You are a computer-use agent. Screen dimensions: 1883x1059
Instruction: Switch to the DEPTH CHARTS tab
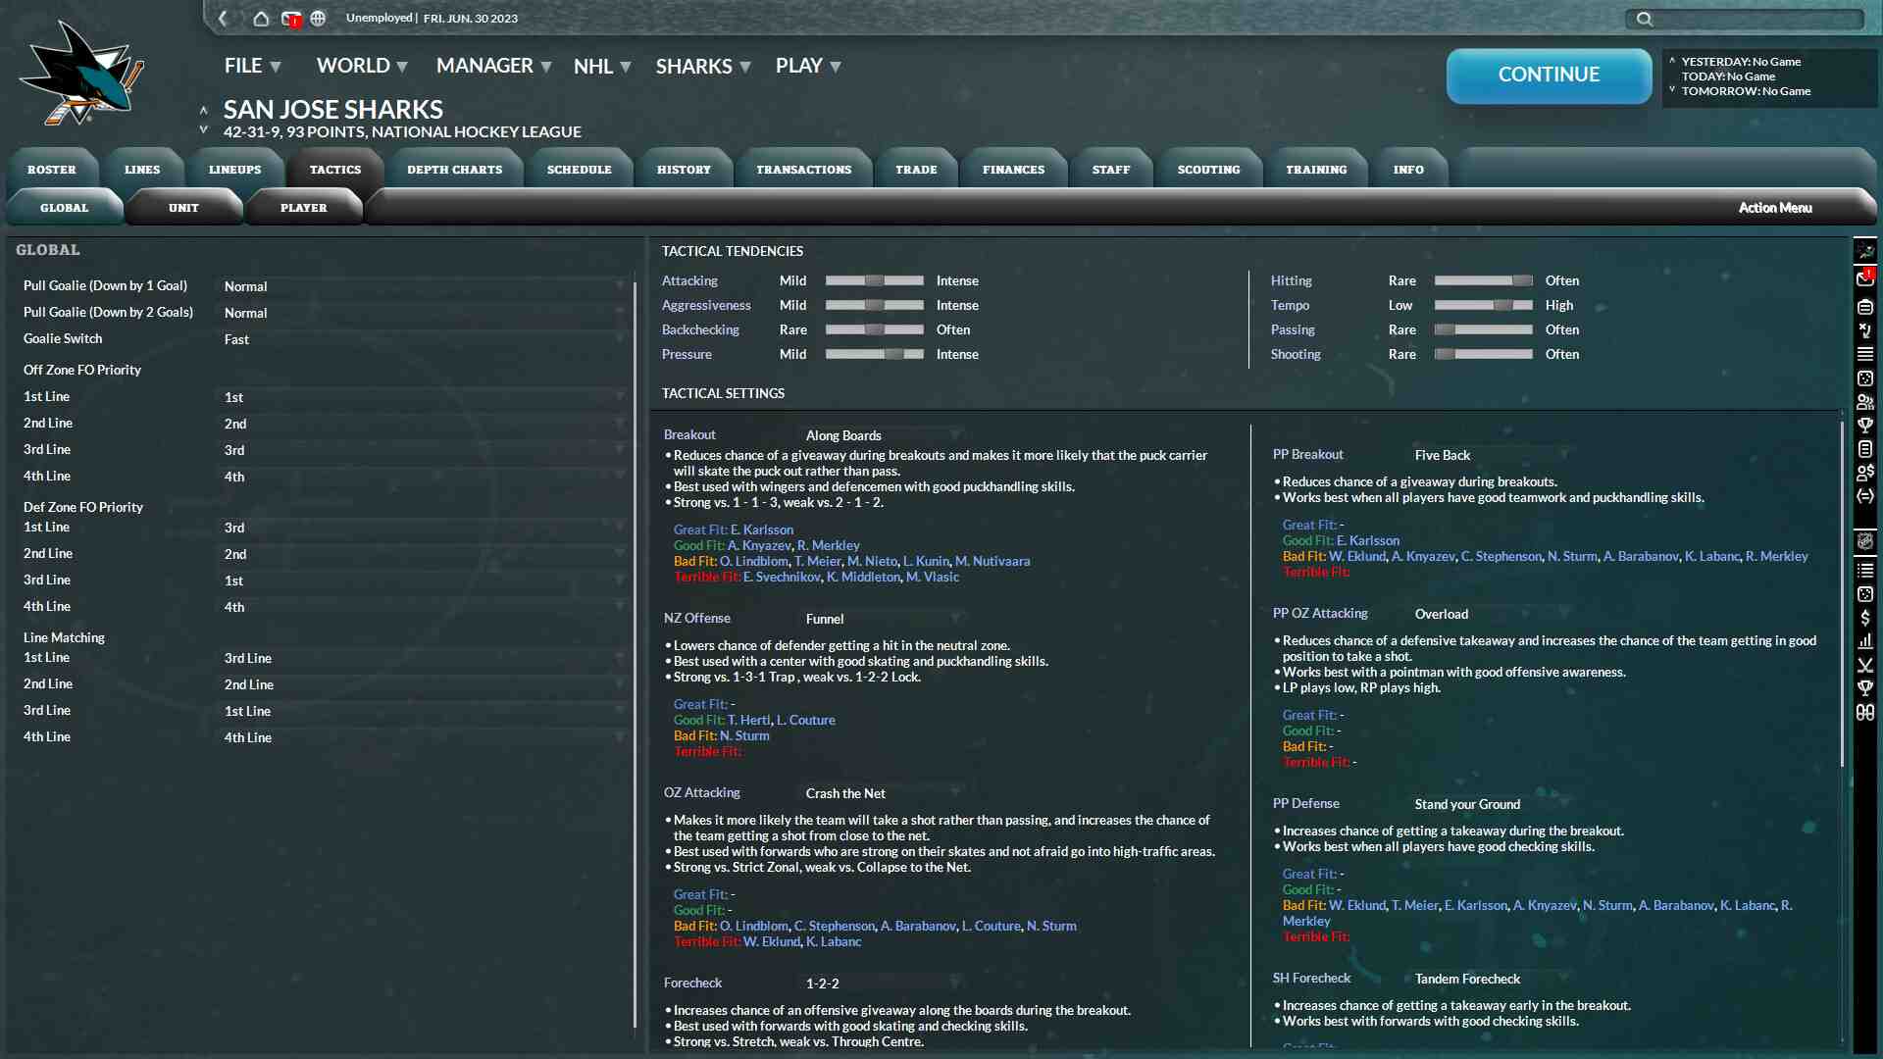tap(455, 170)
